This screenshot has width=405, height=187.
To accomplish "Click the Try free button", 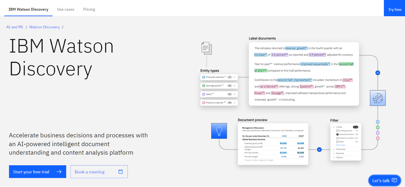I will (394, 8).
